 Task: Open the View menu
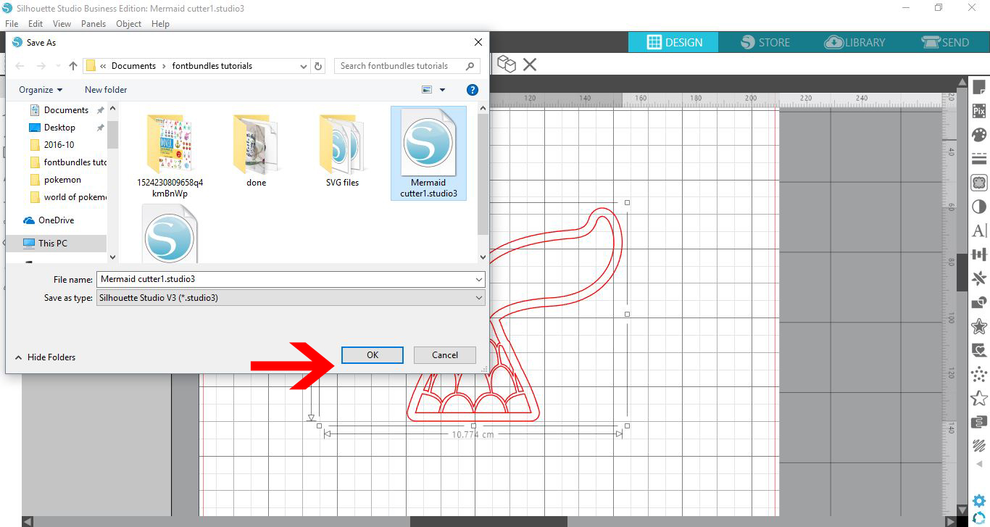62,24
